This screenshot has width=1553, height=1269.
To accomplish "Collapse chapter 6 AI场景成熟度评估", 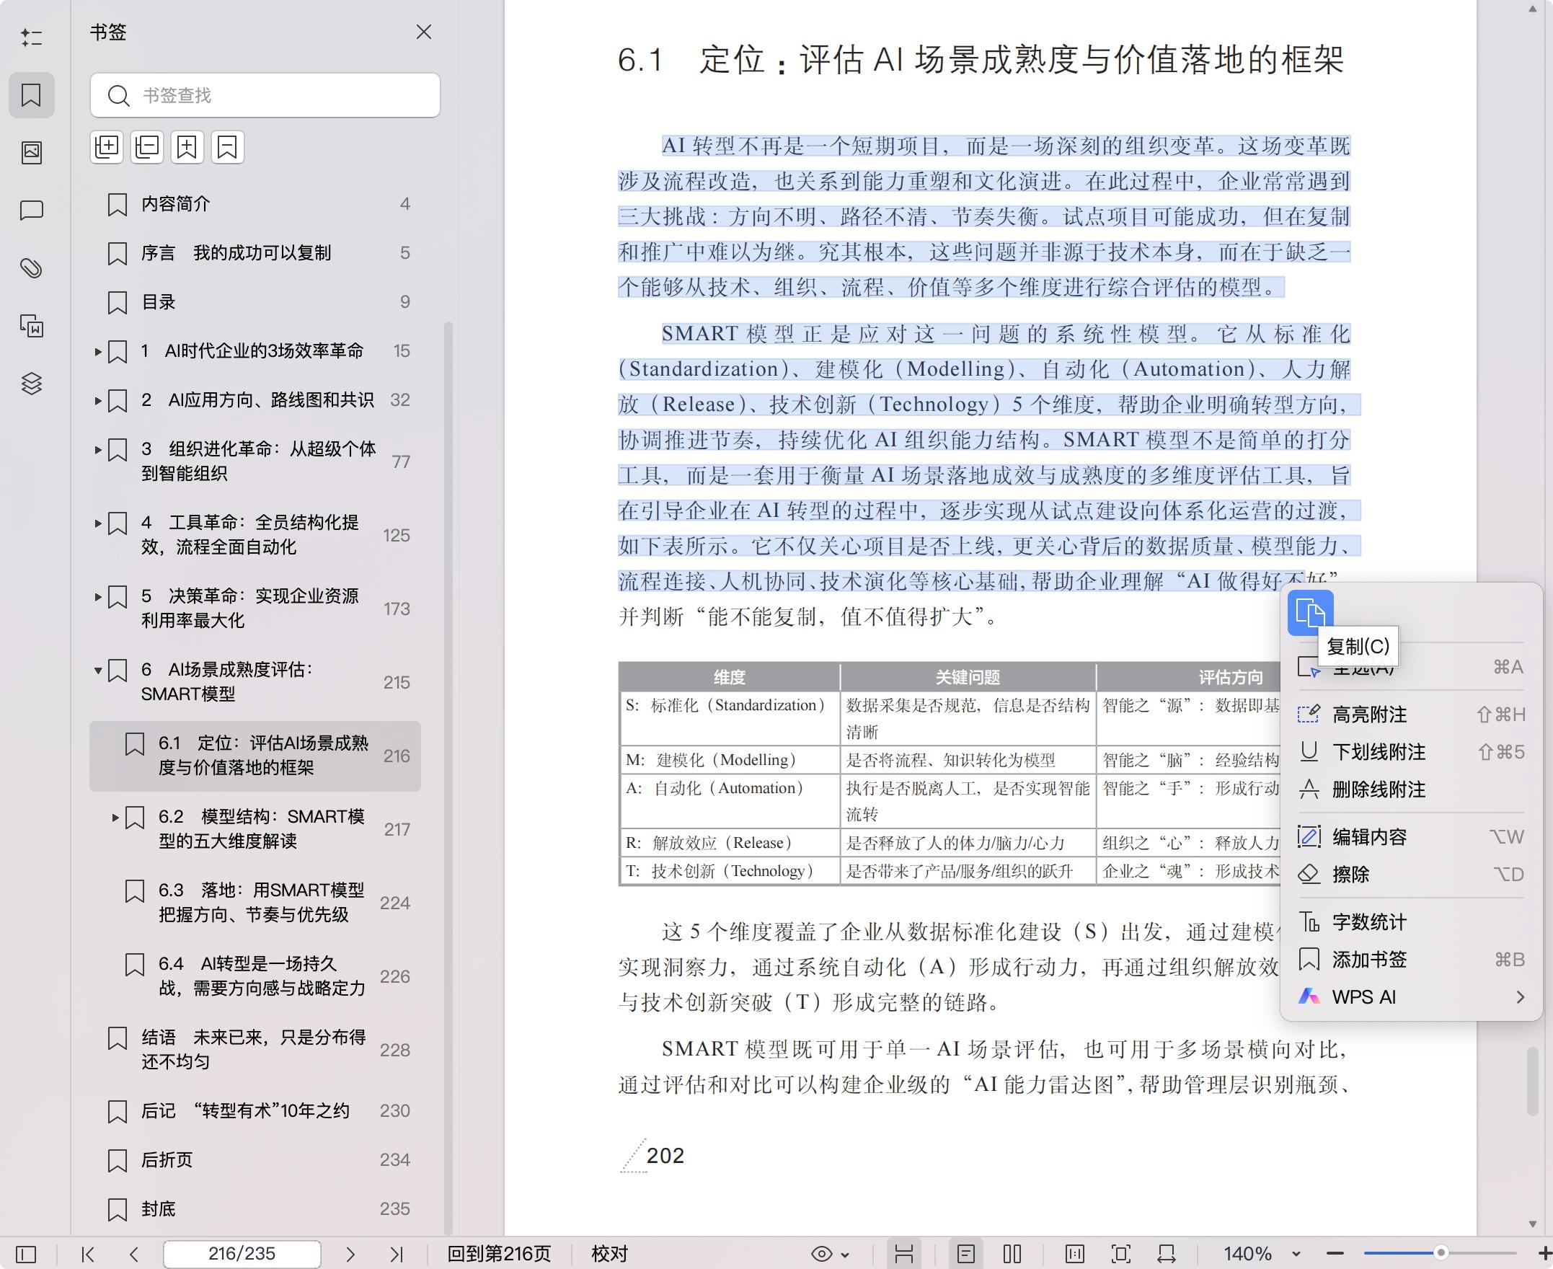I will tap(98, 671).
